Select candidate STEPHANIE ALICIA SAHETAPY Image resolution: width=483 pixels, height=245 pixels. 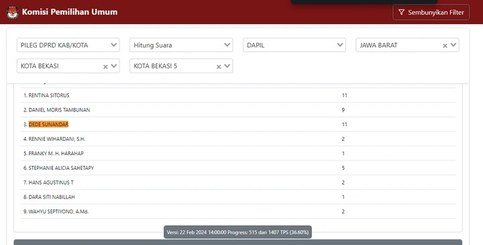coord(237,168)
